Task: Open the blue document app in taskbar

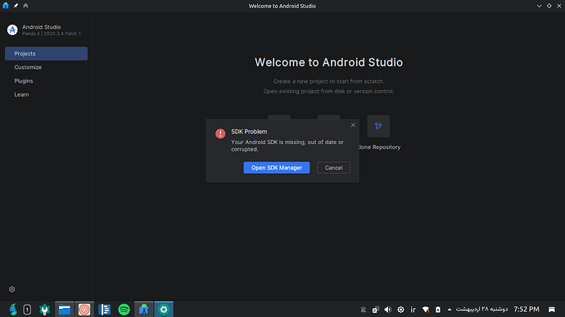Action: tap(104, 310)
